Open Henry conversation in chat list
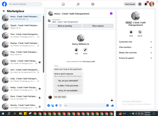The height and width of the screenshot is (116, 158). tap(21, 18)
